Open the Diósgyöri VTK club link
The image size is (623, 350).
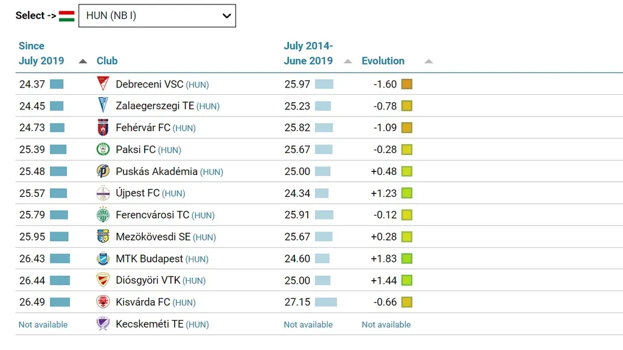pos(148,281)
